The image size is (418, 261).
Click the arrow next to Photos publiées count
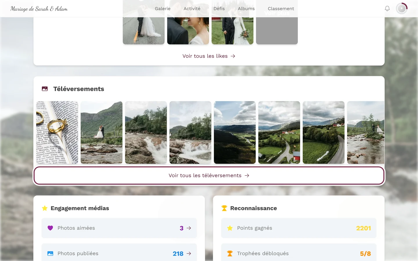(189, 253)
